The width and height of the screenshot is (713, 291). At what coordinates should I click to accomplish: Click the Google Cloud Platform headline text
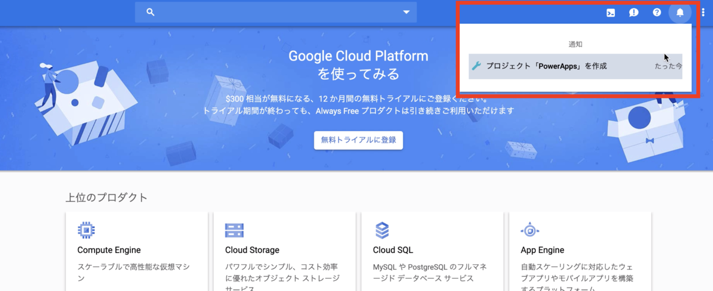pos(358,56)
